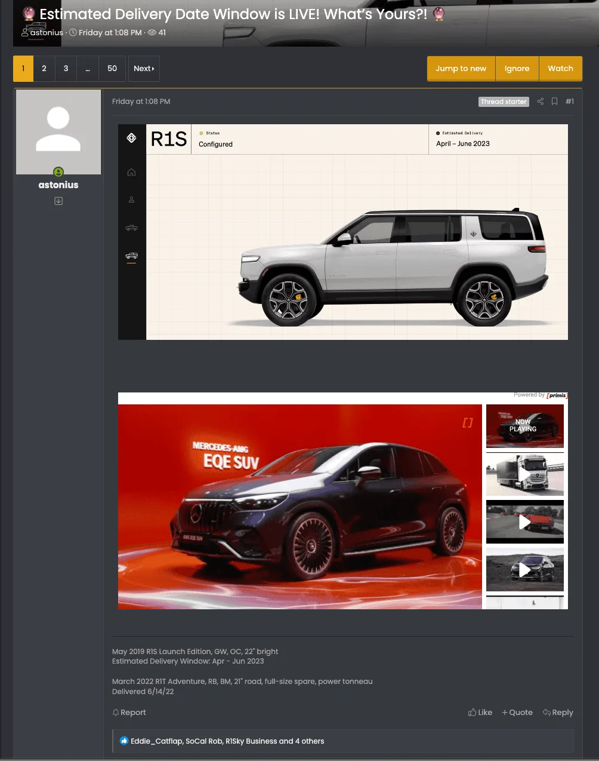Expand the page ellipsis selector
The width and height of the screenshot is (599, 761).
pyautogui.click(x=88, y=69)
